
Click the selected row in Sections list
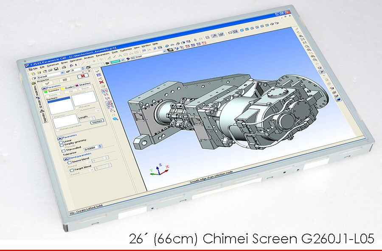coord(59,99)
